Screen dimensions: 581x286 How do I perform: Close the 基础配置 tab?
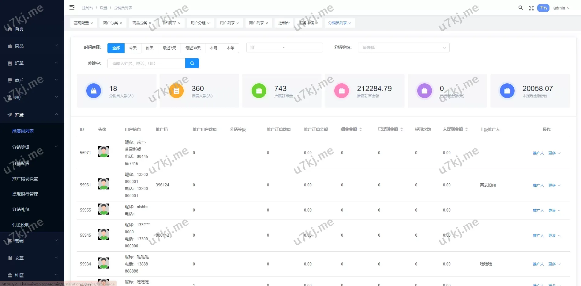click(92, 23)
